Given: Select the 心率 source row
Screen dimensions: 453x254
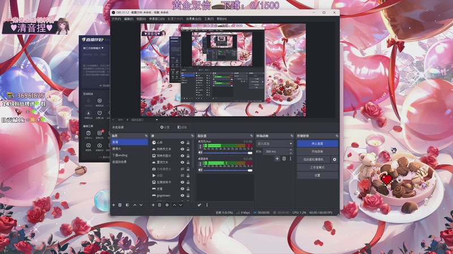Looking at the screenshot, I should click(171, 143).
